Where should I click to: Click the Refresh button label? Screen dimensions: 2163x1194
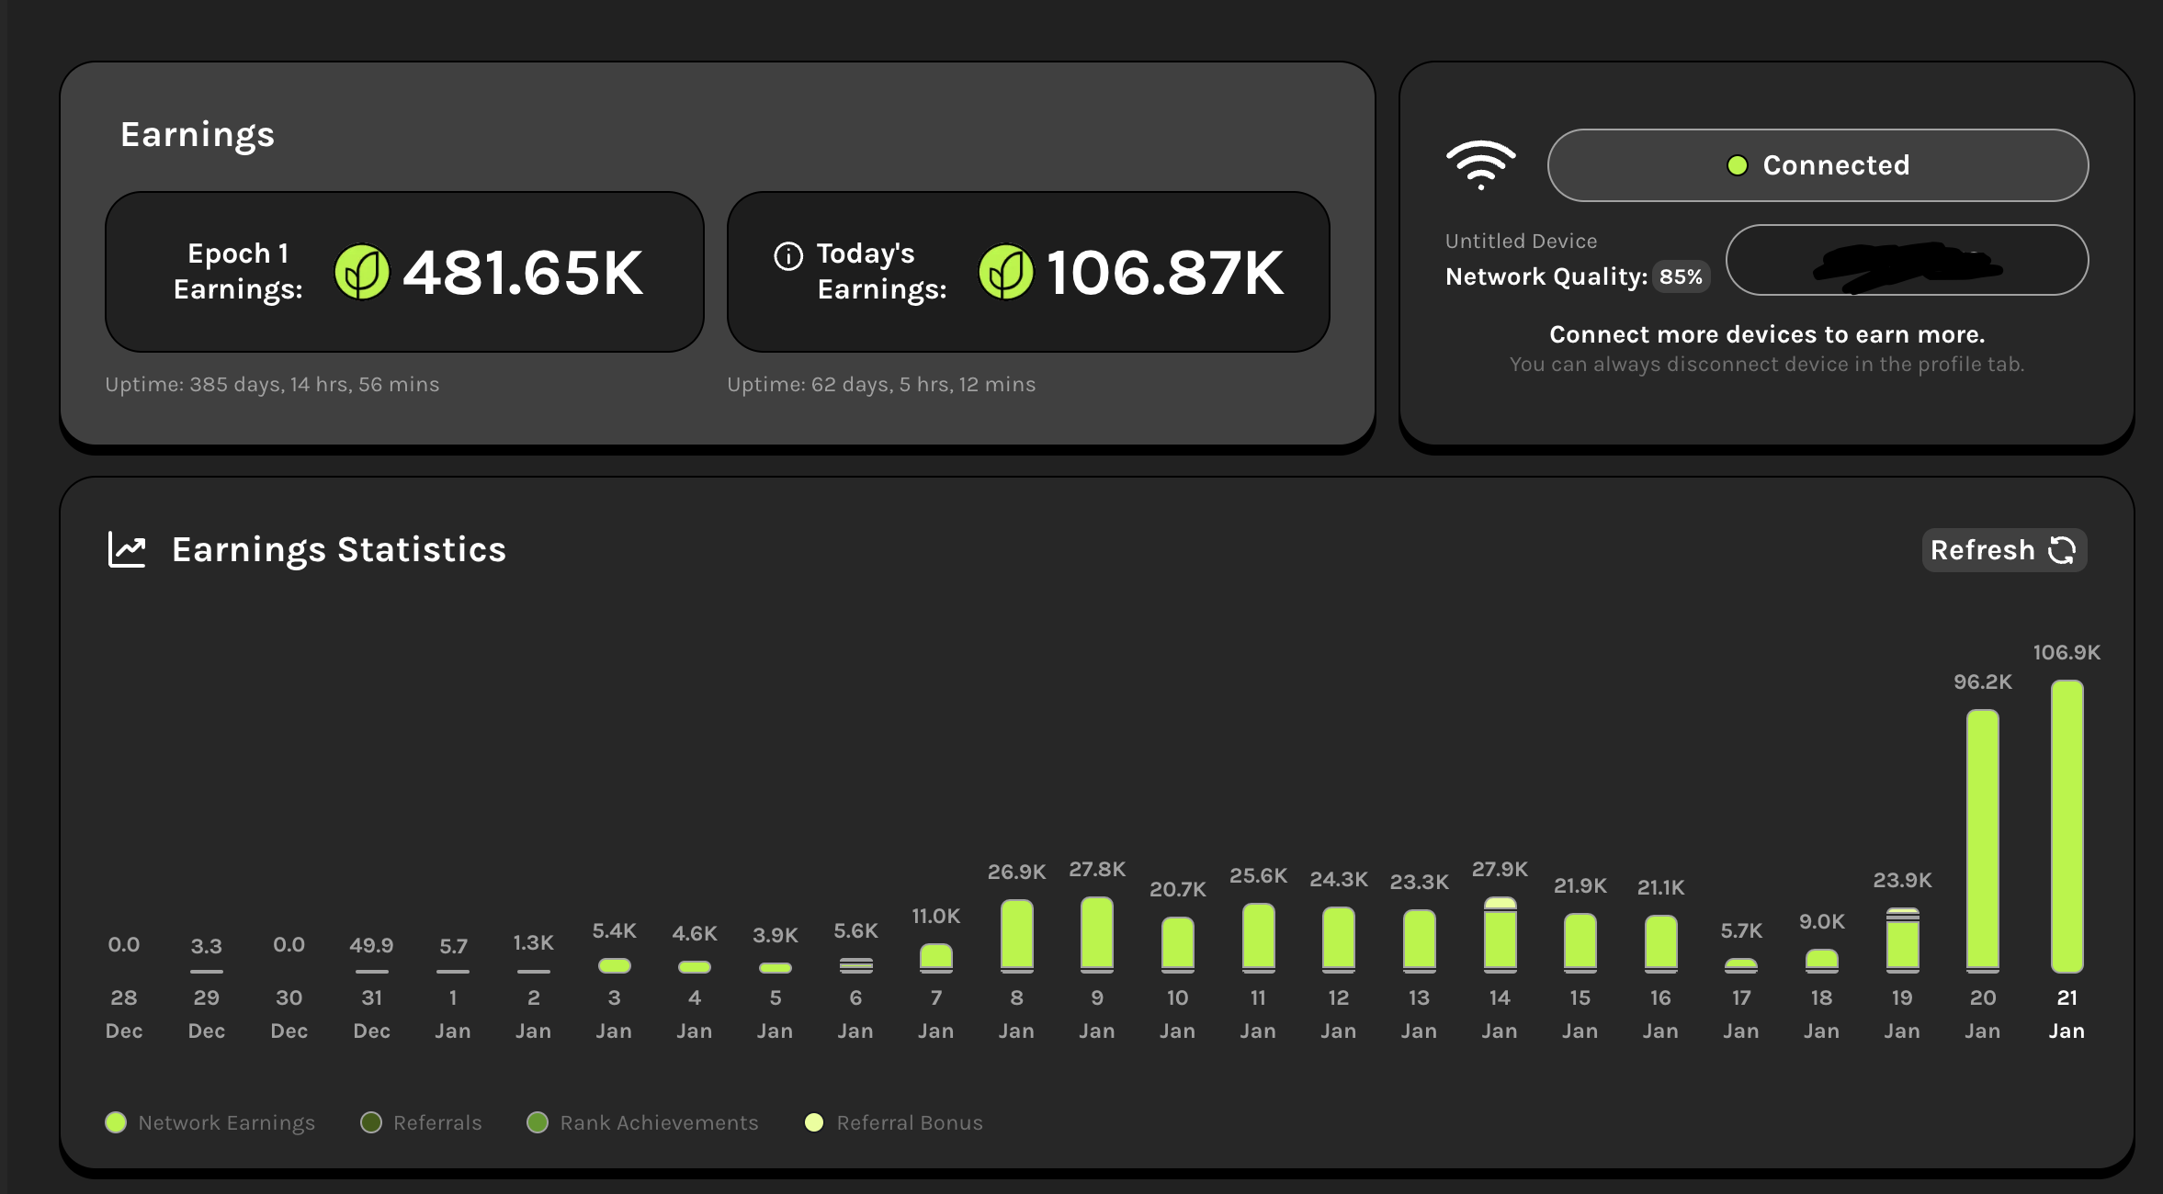(1982, 550)
